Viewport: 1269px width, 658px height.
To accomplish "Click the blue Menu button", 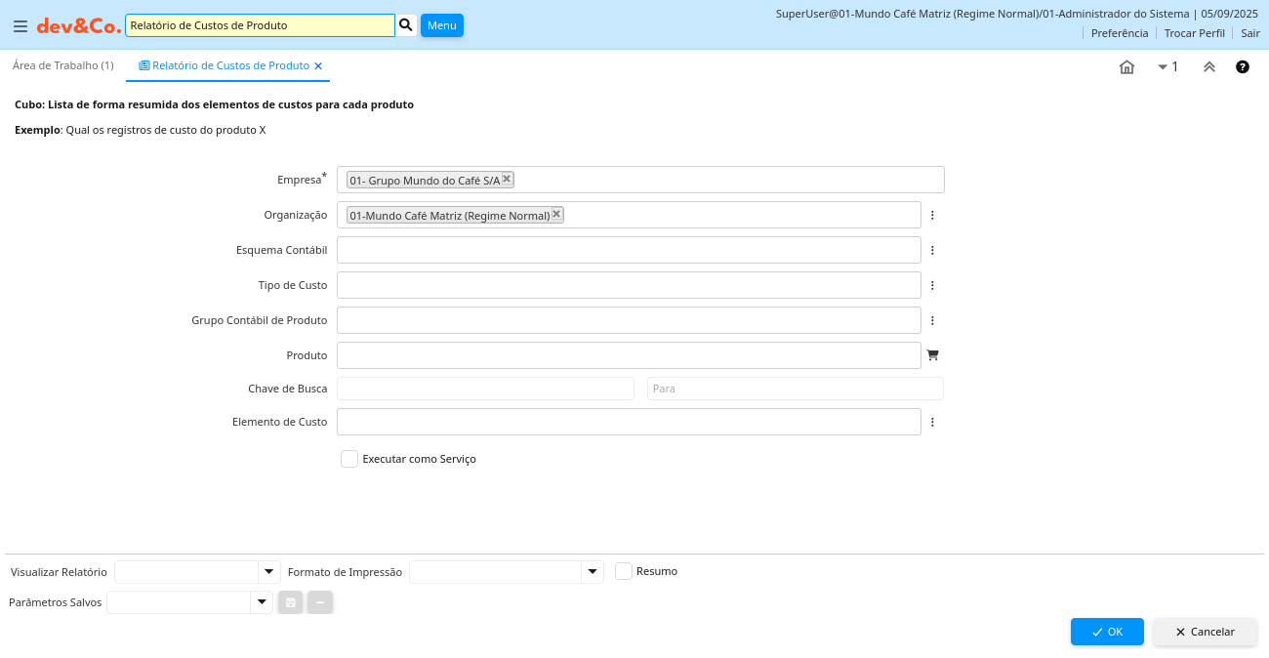I will [441, 25].
